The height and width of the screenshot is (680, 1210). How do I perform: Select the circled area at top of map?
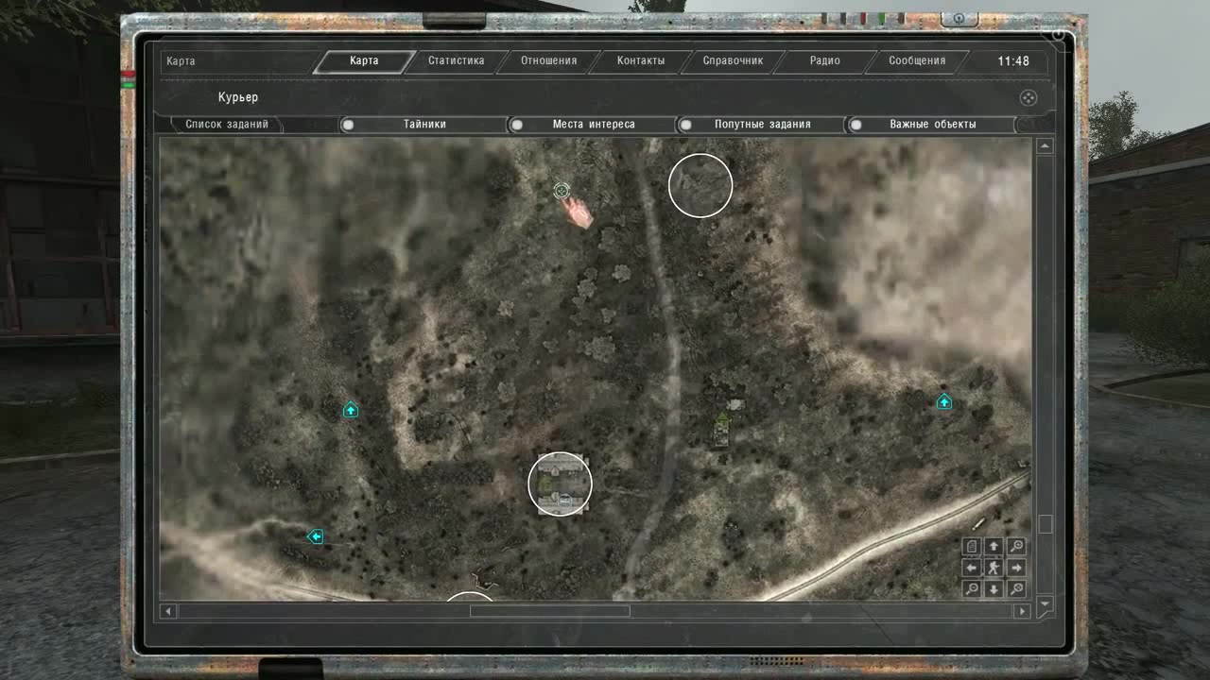coord(700,186)
